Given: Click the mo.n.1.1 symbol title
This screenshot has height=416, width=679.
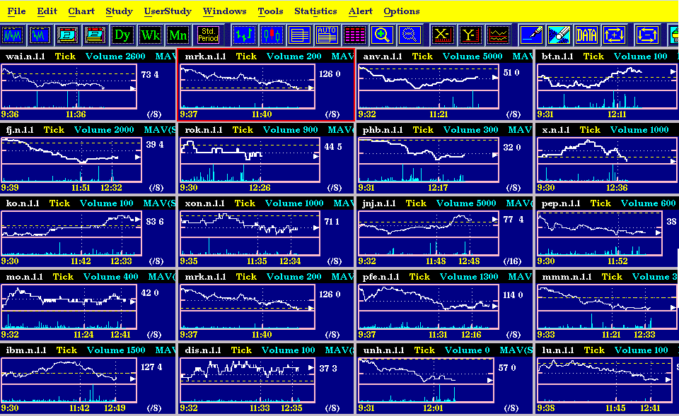Looking at the screenshot, I should pyautogui.click(x=24, y=277).
